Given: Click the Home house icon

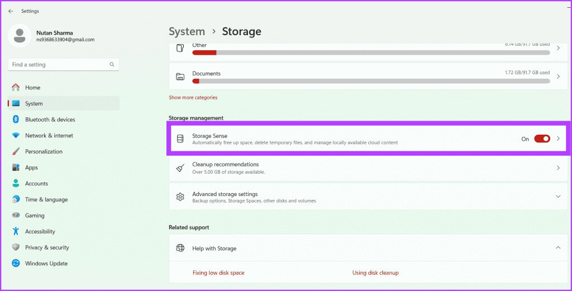Looking at the screenshot, I should click(x=16, y=88).
